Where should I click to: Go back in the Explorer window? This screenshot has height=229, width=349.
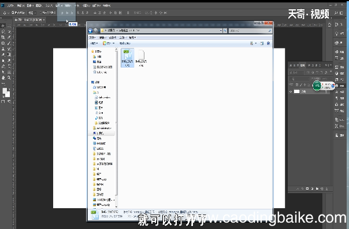90,31
